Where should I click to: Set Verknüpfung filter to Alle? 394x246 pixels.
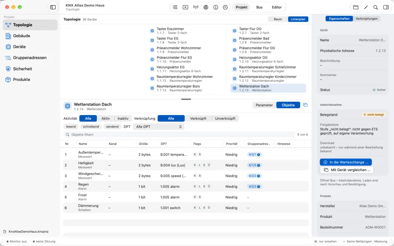[171, 118]
